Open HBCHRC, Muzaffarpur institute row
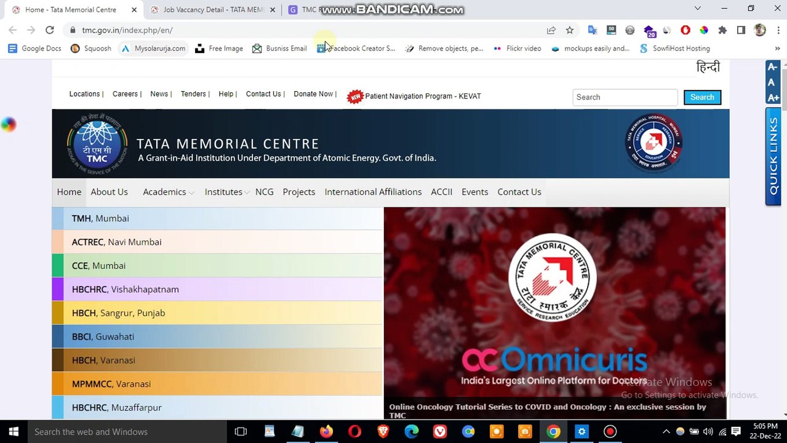 point(217,407)
